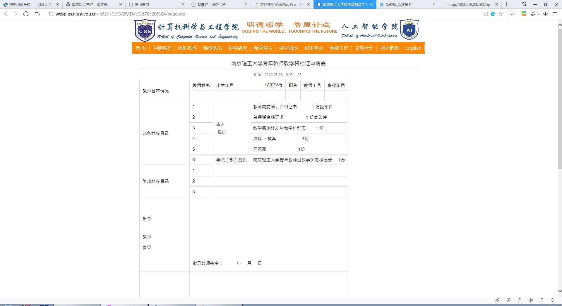Screen dimensions: 562x306
Task: Click the trash clean icon in status bar
Action: [520, 300]
